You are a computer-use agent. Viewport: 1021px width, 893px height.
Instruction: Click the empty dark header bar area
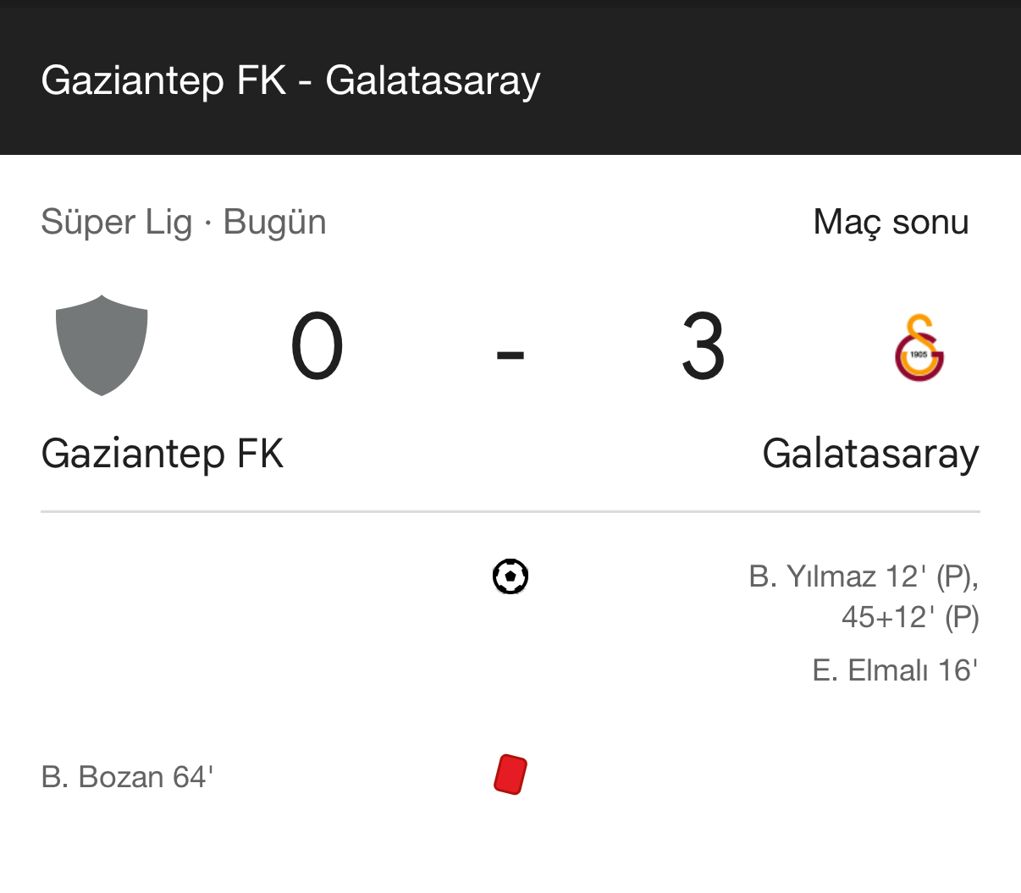pos(779,81)
